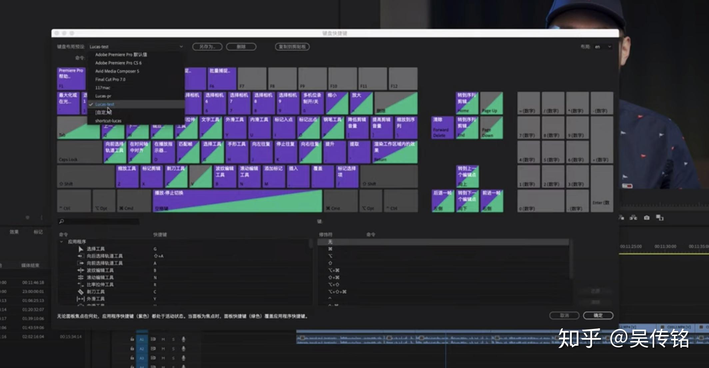Click the A1 sync lock icon in timeline
This screenshot has height=368, width=709.
click(x=153, y=339)
